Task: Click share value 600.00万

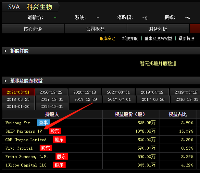Action: (146, 140)
